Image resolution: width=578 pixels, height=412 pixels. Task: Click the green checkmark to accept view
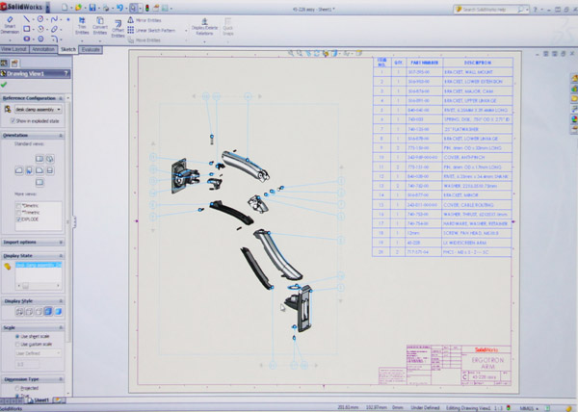tap(5, 84)
